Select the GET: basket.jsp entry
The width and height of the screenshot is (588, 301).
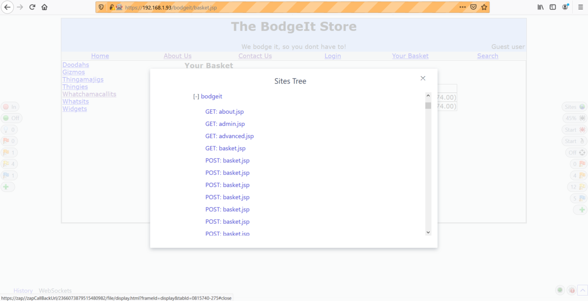point(225,149)
